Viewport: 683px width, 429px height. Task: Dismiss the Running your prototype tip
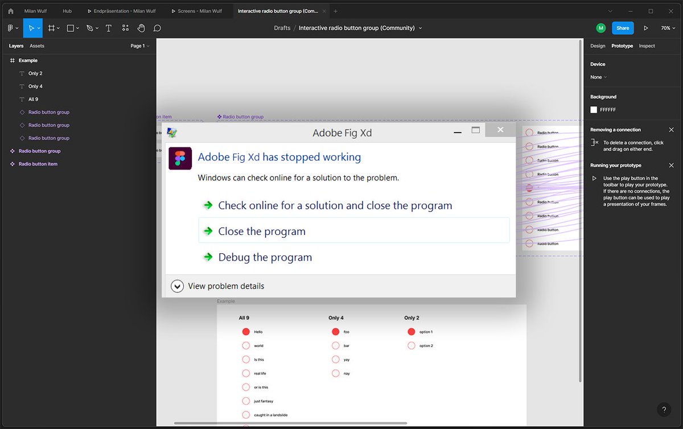click(671, 166)
